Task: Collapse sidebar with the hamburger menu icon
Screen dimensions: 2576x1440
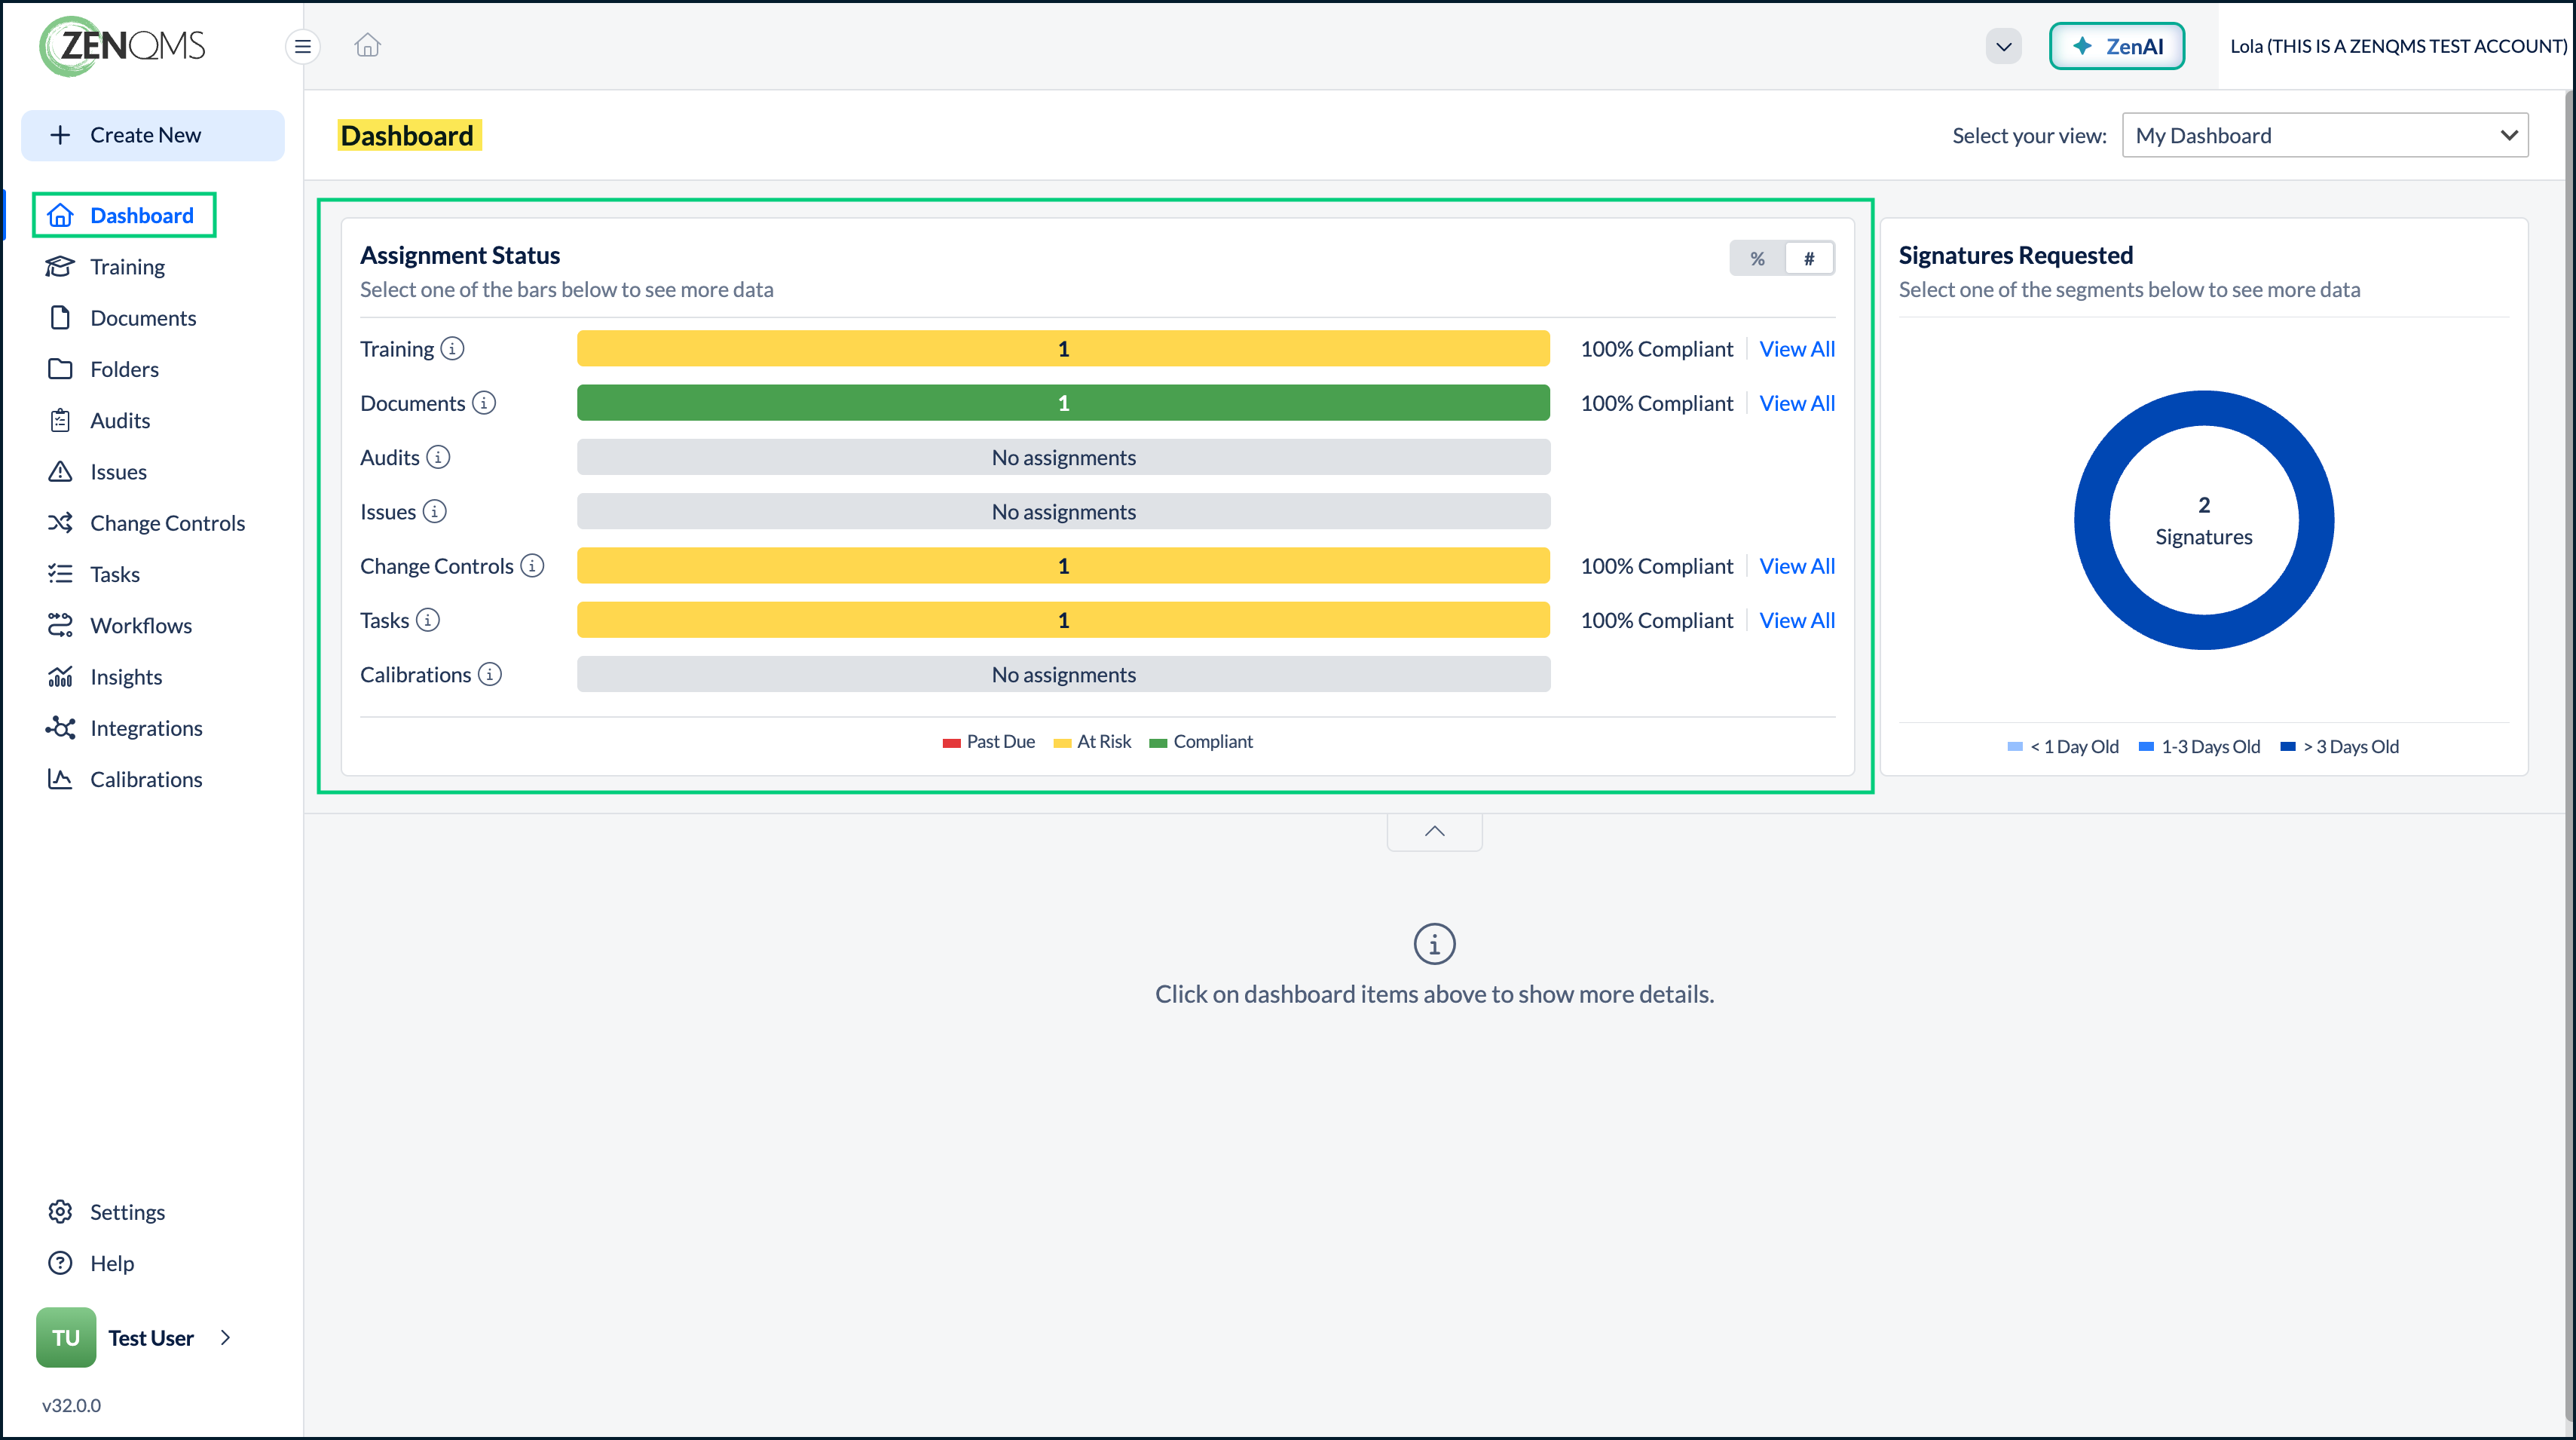Action: (302, 46)
